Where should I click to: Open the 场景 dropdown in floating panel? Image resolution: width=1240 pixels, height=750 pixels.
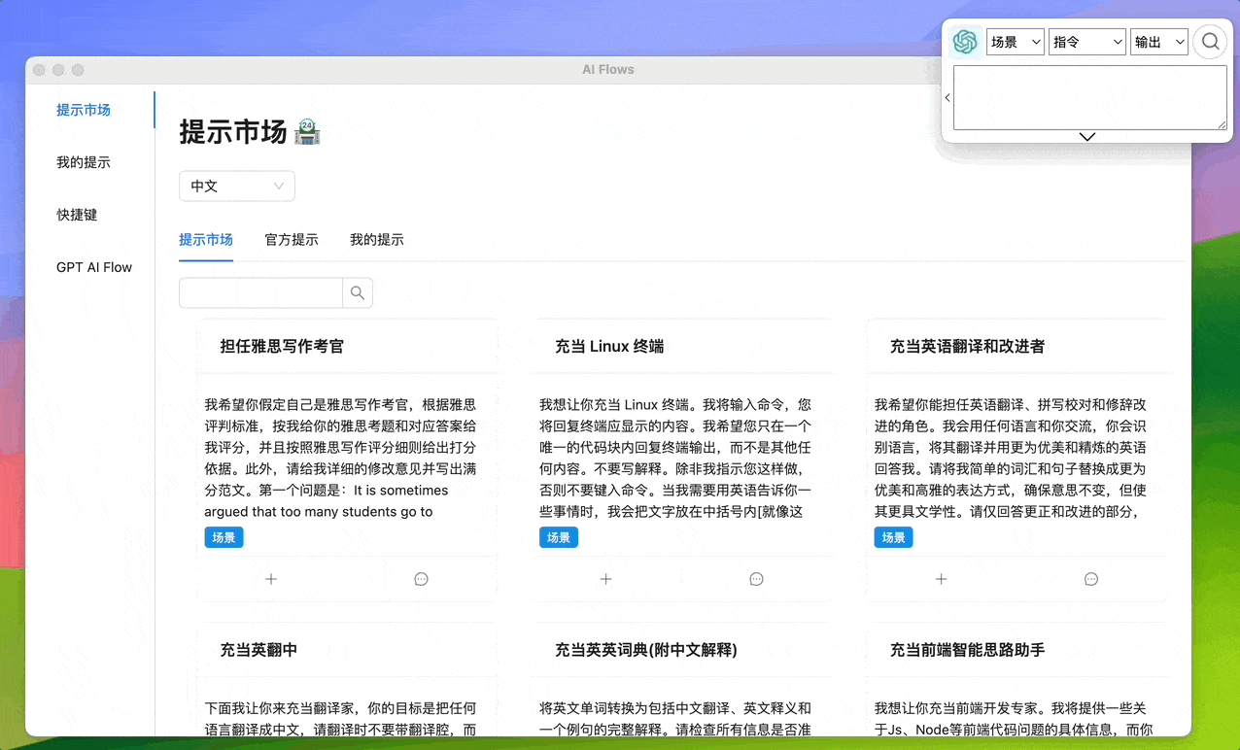1016,42
